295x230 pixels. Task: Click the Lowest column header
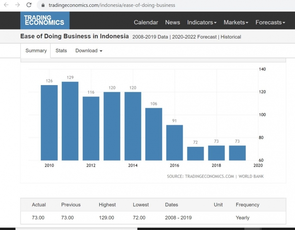pyautogui.click(x=141, y=205)
